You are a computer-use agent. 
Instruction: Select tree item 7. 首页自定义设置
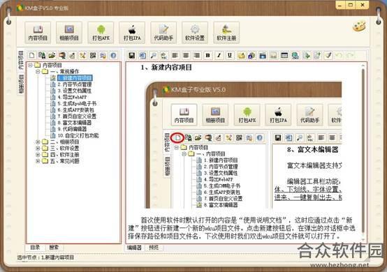[x=77, y=116]
